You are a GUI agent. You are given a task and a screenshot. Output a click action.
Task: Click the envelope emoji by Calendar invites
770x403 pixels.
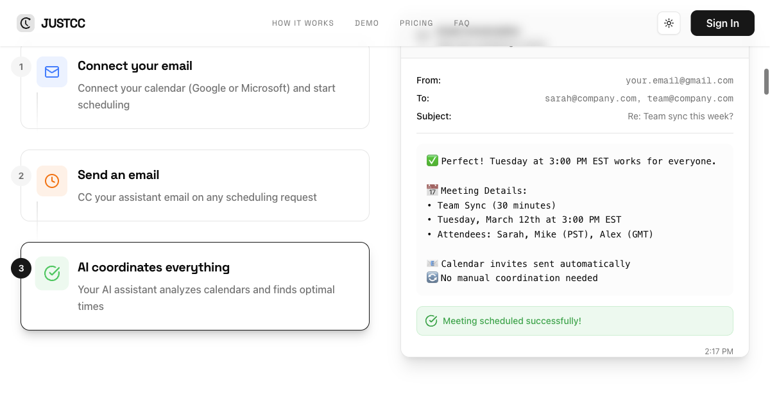click(x=432, y=263)
